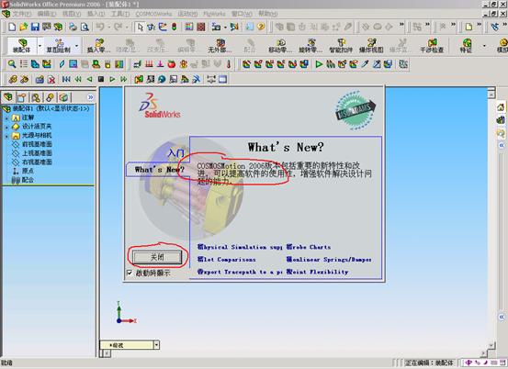Open the 视图 View menu

tap(72, 14)
